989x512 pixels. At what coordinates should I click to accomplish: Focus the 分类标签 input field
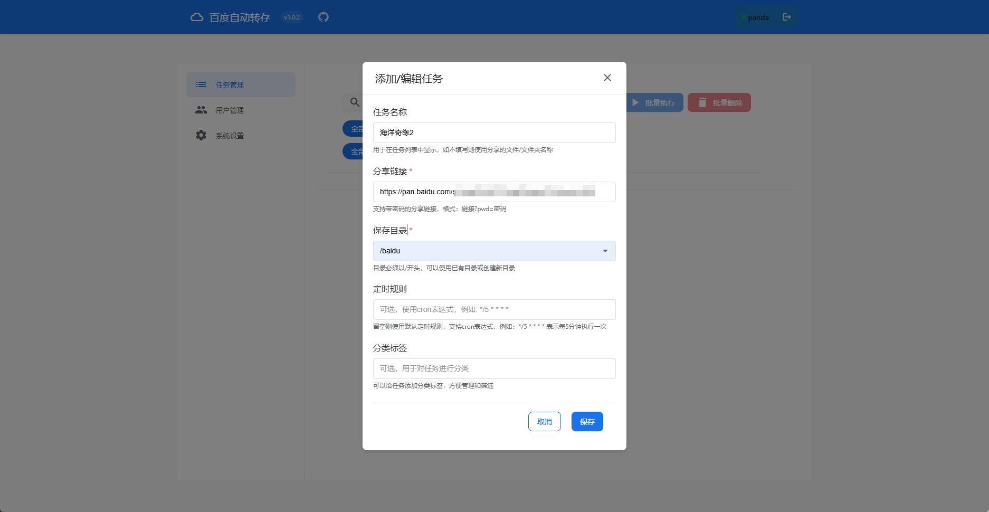click(x=494, y=368)
